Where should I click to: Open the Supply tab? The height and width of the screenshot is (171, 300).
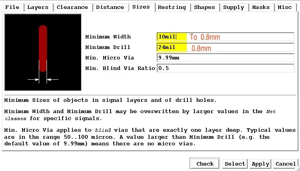[234, 7]
